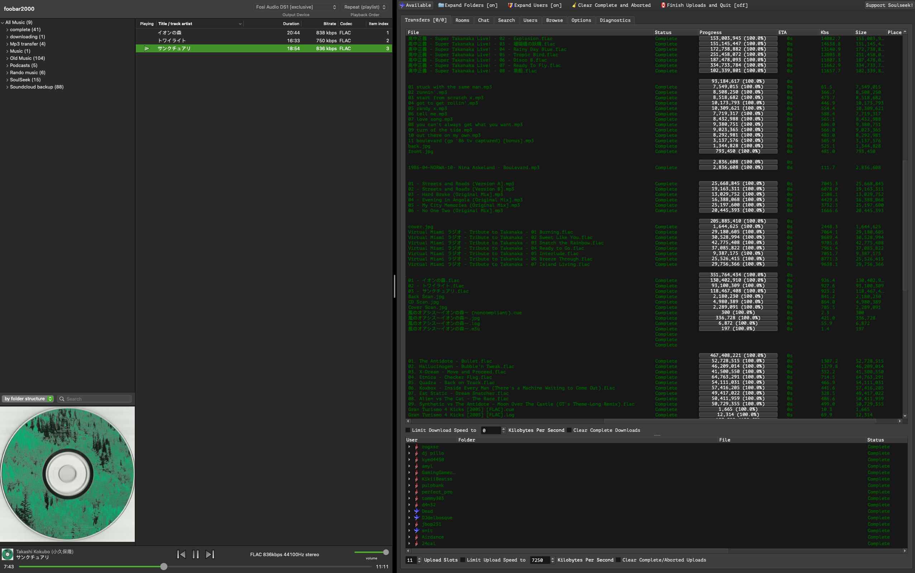Click the Expand Users icon
915x573 pixels.
point(510,5)
